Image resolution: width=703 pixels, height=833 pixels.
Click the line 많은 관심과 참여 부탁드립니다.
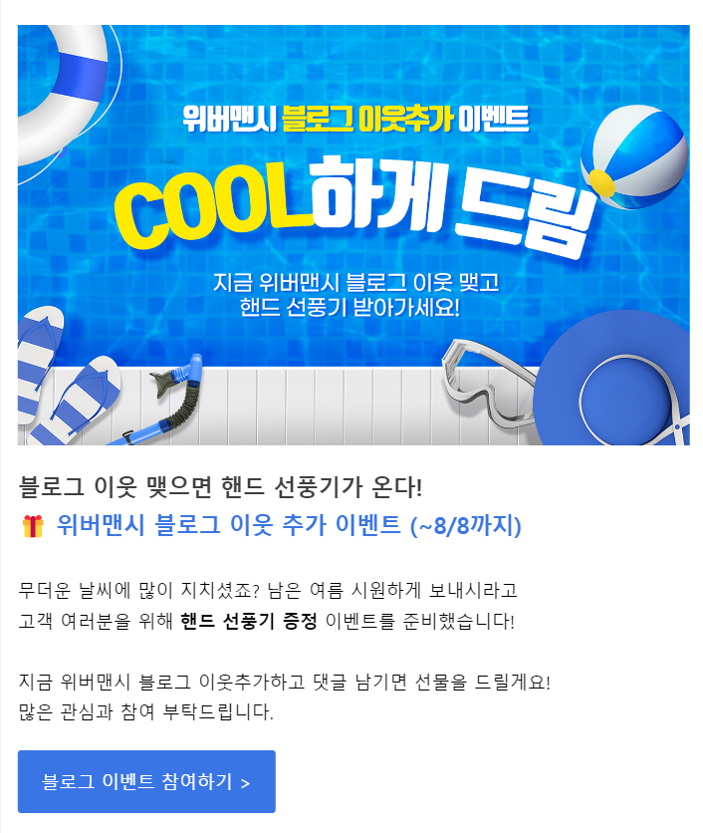(x=146, y=711)
